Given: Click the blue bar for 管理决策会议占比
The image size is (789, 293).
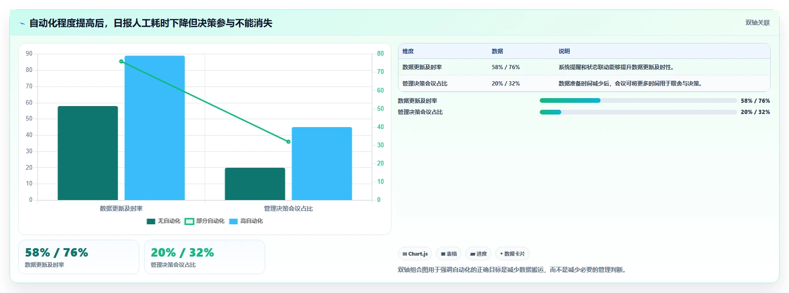Looking at the screenshot, I should 322,164.
